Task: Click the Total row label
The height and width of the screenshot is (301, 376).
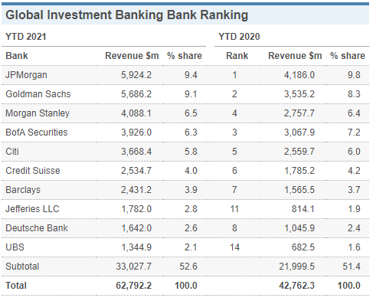Action: click(16, 286)
